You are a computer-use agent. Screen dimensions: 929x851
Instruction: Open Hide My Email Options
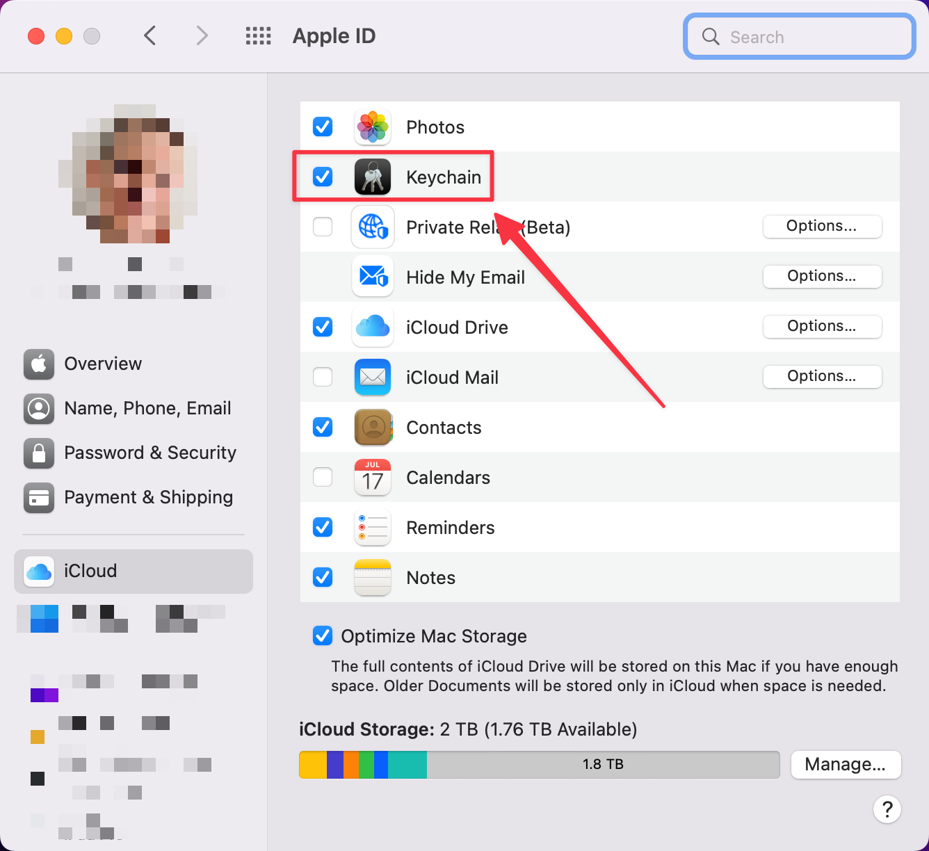coord(822,276)
